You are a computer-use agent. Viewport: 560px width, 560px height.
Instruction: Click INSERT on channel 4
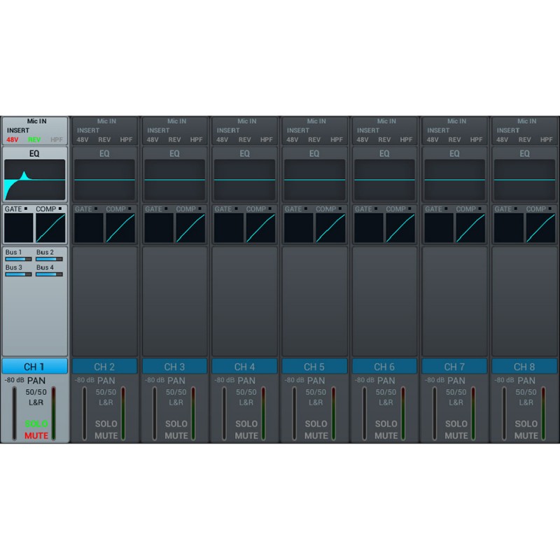point(228,130)
